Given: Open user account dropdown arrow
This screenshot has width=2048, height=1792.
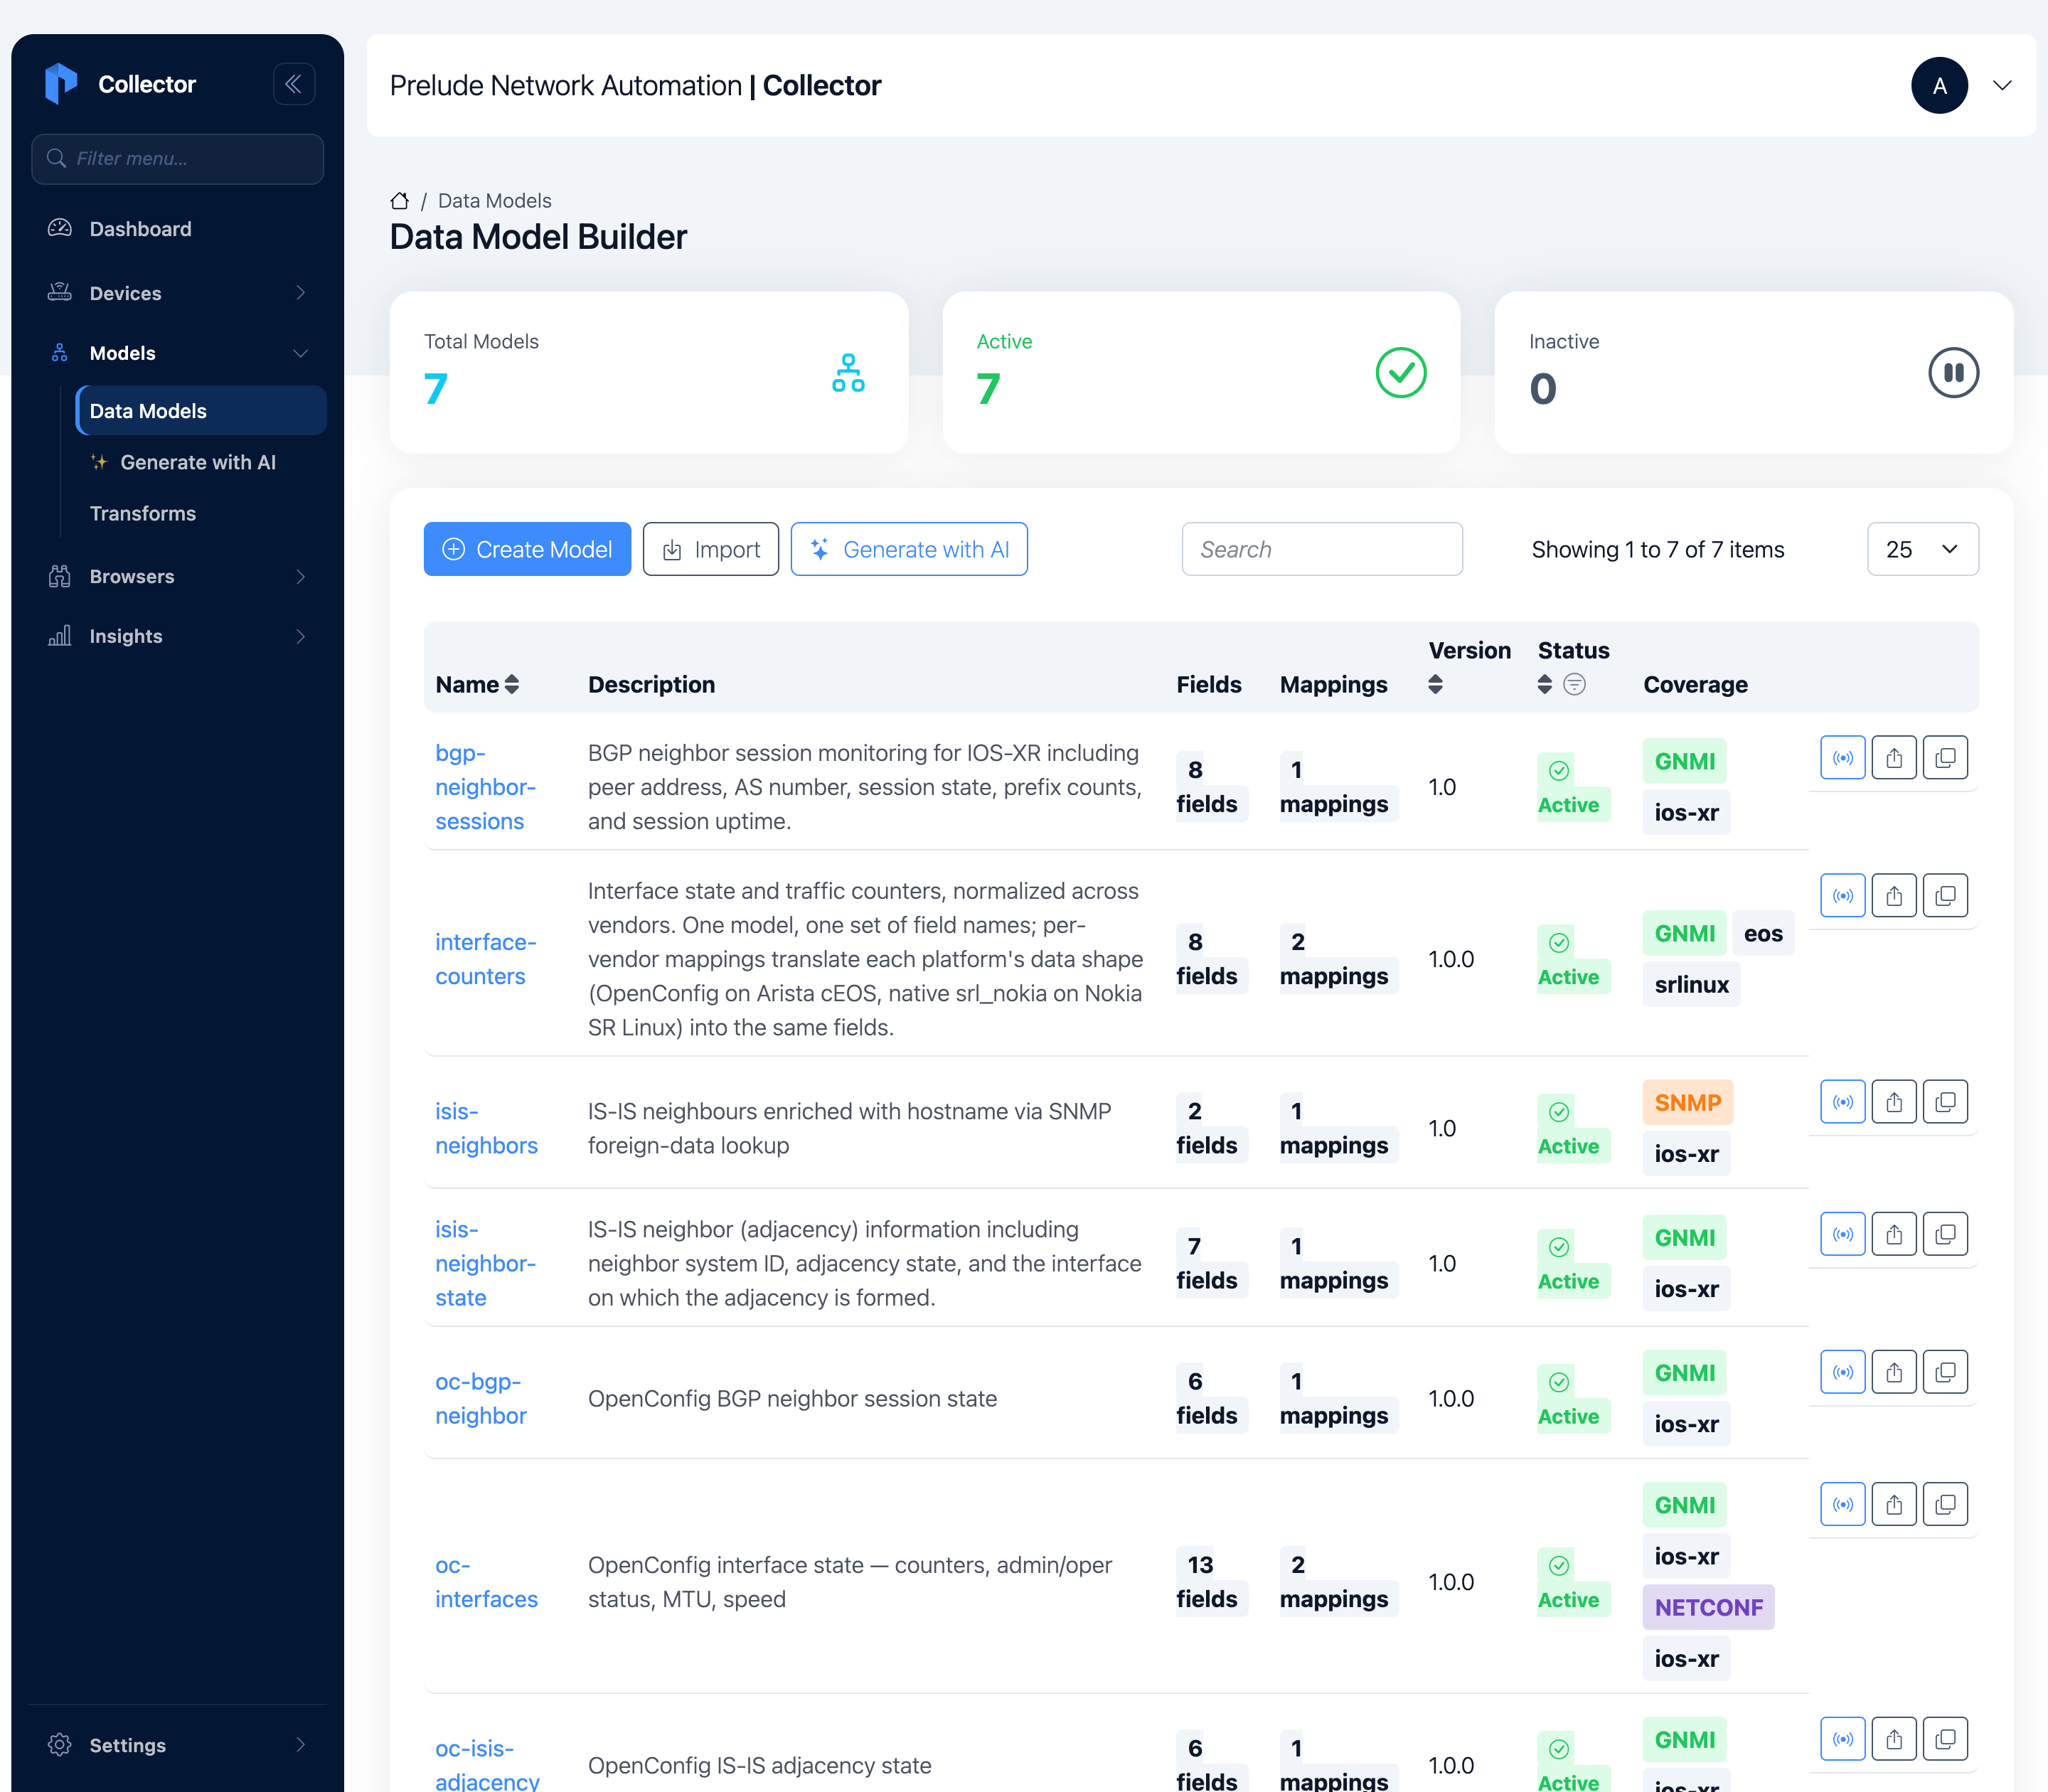Looking at the screenshot, I should coord(2002,86).
